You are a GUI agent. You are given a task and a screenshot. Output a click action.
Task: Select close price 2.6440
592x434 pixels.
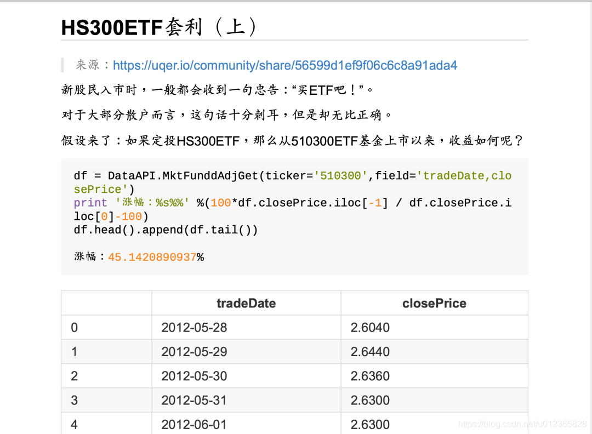[x=370, y=351]
